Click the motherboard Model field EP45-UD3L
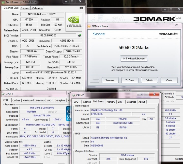 (x=111, y=114)
